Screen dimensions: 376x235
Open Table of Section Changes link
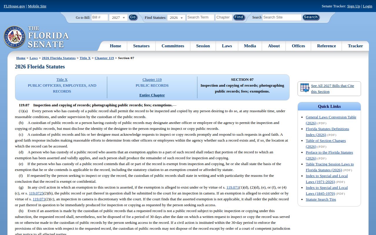(326, 143)
